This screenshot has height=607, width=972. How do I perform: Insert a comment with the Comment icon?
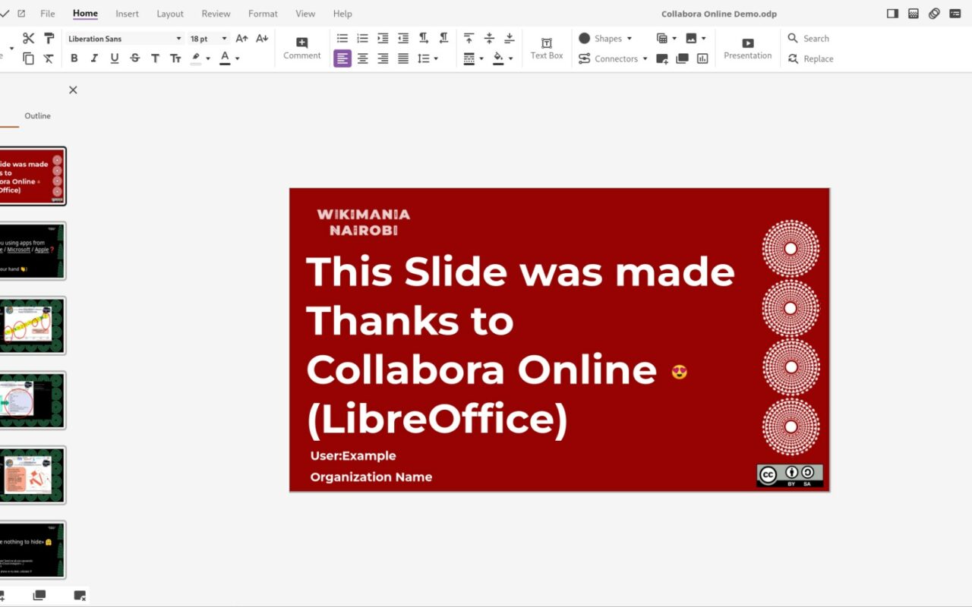pyautogui.click(x=302, y=48)
